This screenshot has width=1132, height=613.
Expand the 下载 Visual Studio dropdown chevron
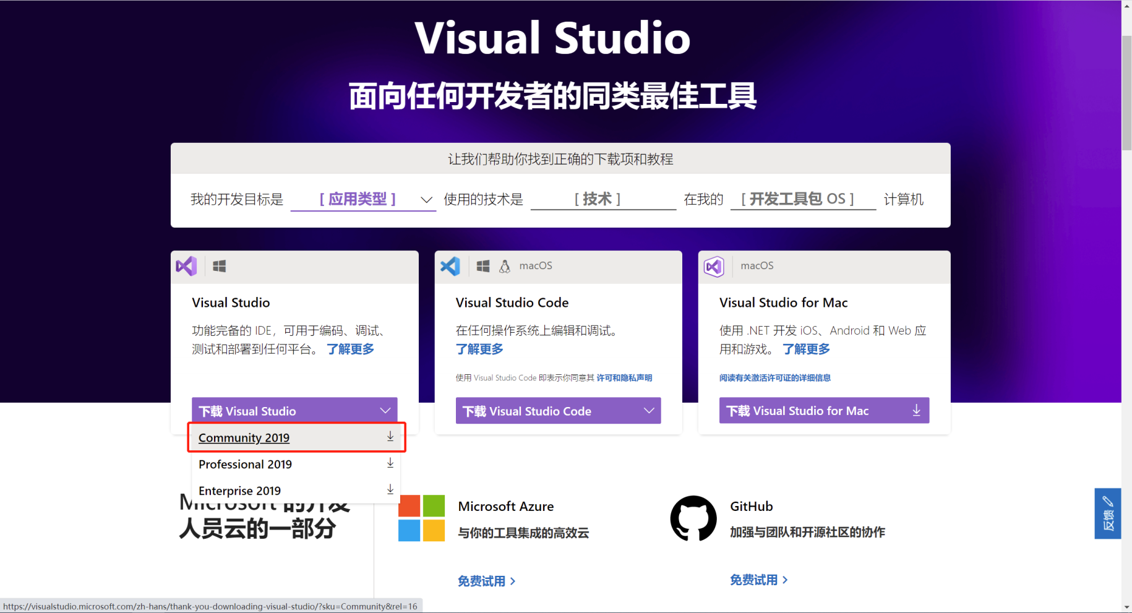pyautogui.click(x=385, y=411)
